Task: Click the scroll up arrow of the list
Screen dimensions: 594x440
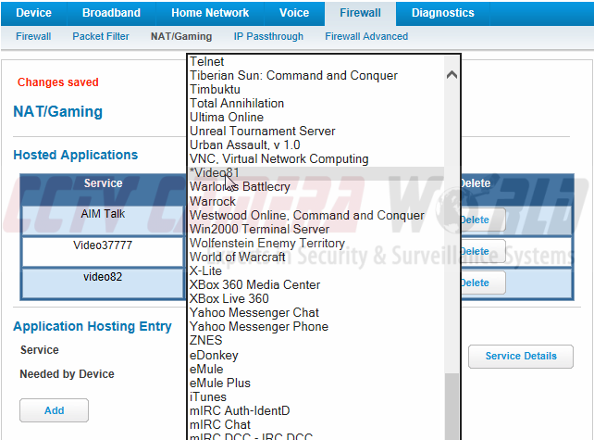Action: click(452, 75)
